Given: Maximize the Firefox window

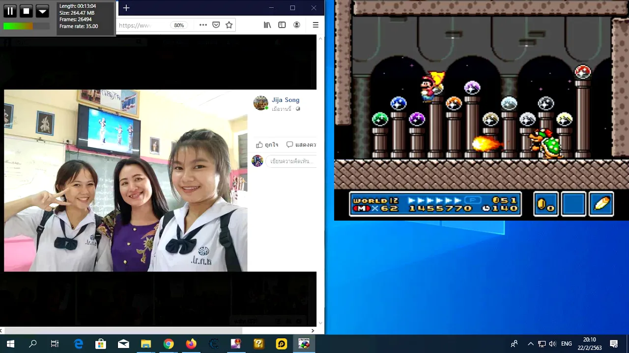Looking at the screenshot, I should point(292,8).
